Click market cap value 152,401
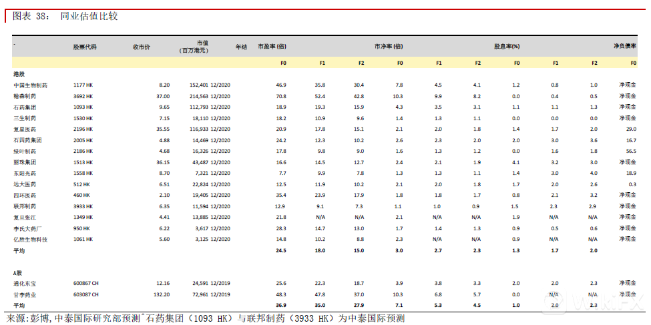 coord(199,85)
